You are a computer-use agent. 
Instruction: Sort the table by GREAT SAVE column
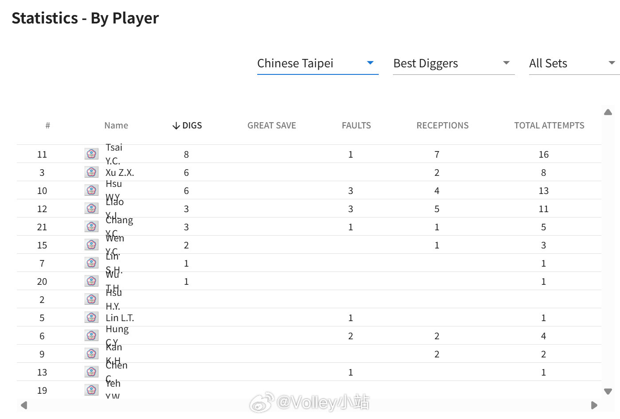[272, 125]
